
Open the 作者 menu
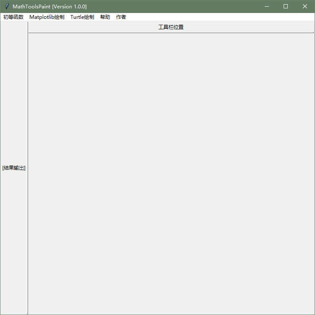(x=121, y=17)
